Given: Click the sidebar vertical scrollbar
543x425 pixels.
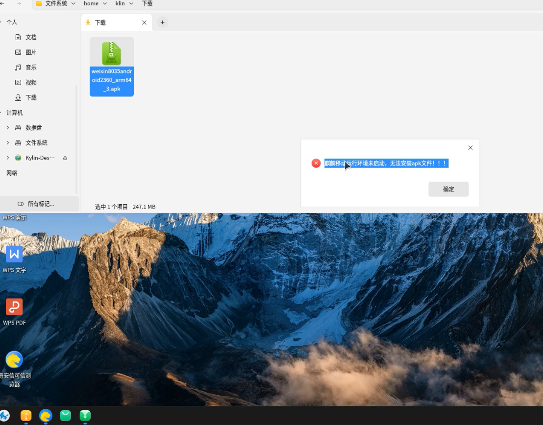Looking at the screenshot, I should pos(76,139).
